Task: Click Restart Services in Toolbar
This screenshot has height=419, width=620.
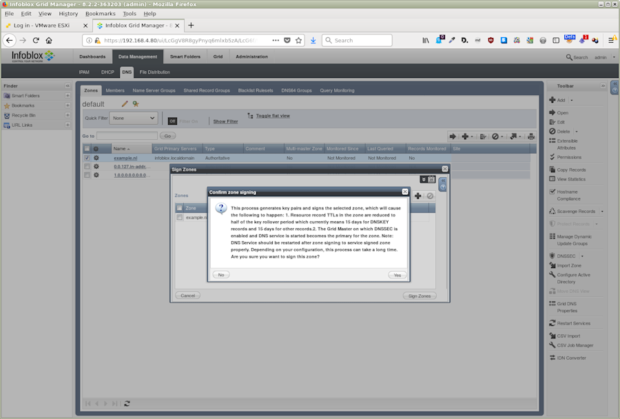Action: (x=573, y=323)
